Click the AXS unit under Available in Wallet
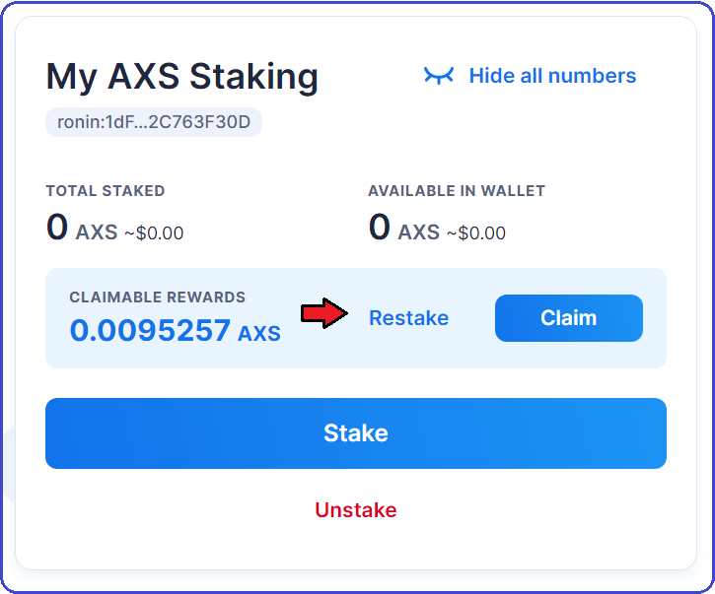The height and width of the screenshot is (594, 715). (418, 232)
